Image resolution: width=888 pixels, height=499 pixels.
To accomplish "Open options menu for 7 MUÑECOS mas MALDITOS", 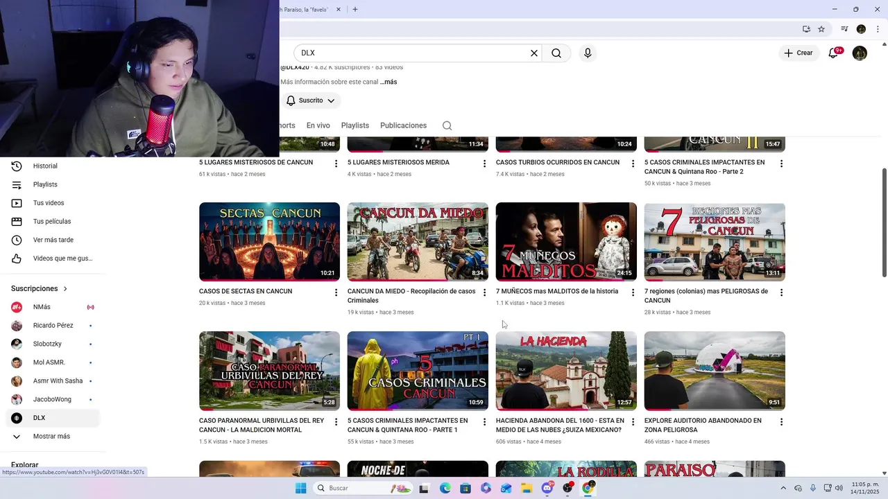I will 633,292.
